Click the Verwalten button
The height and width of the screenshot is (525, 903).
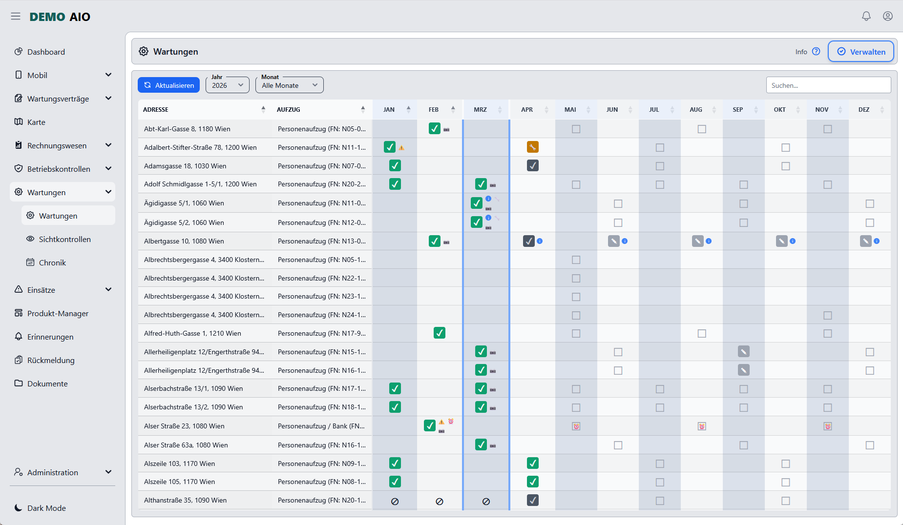861,52
